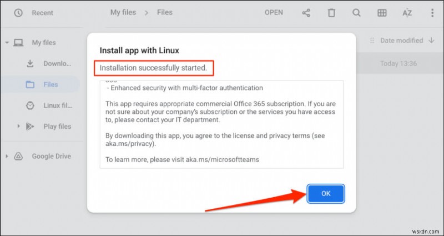Delete the selected file via trash icon
This screenshot has width=444, height=236.
click(331, 13)
